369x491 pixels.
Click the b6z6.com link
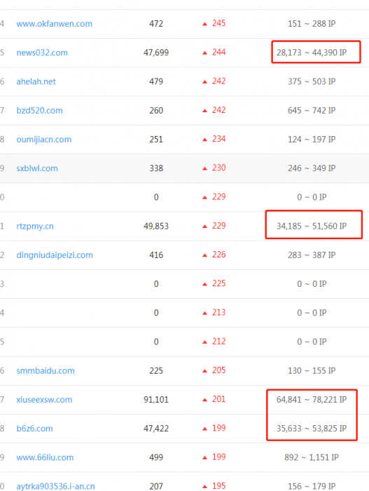34,429
